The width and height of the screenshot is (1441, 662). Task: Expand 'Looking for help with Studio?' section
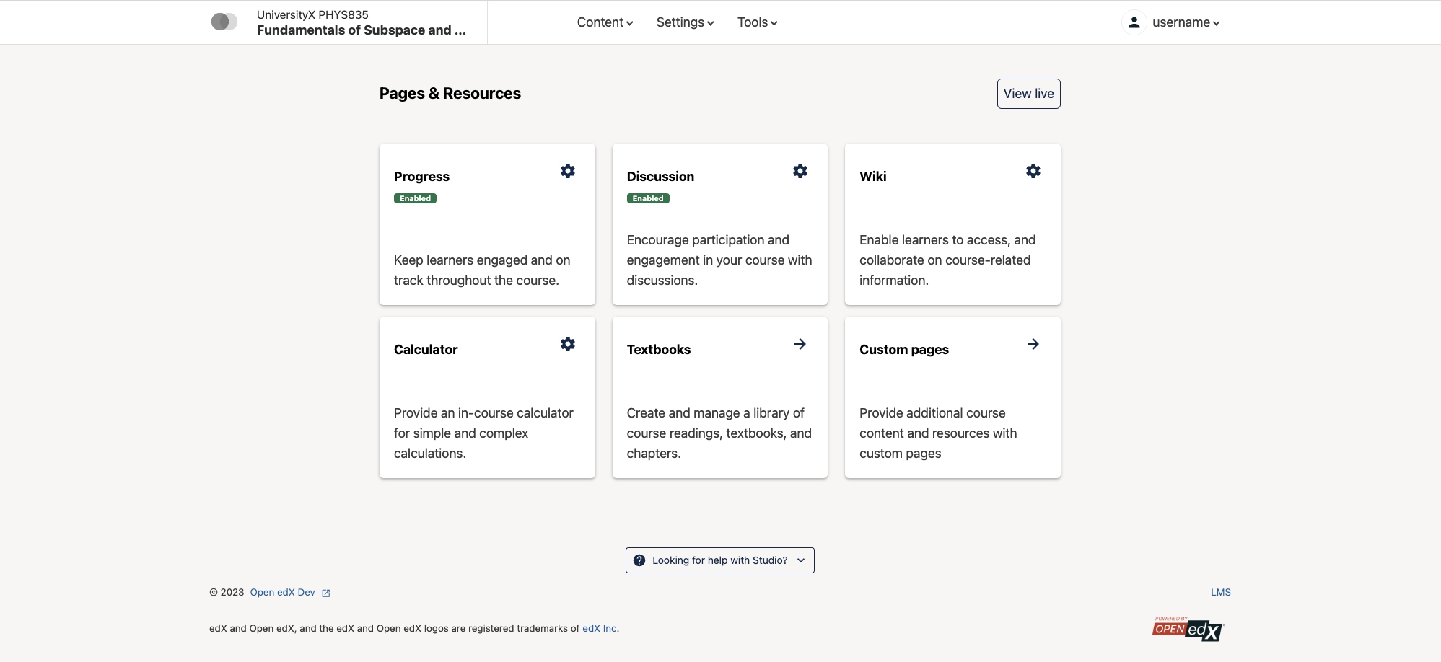click(720, 560)
